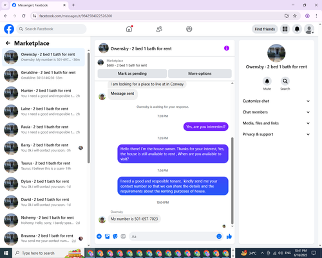Image resolution: width=322 pixels, height=258 pixels.
Task: Click the $600 Marketplace listing link
Action: pos(127,65)
